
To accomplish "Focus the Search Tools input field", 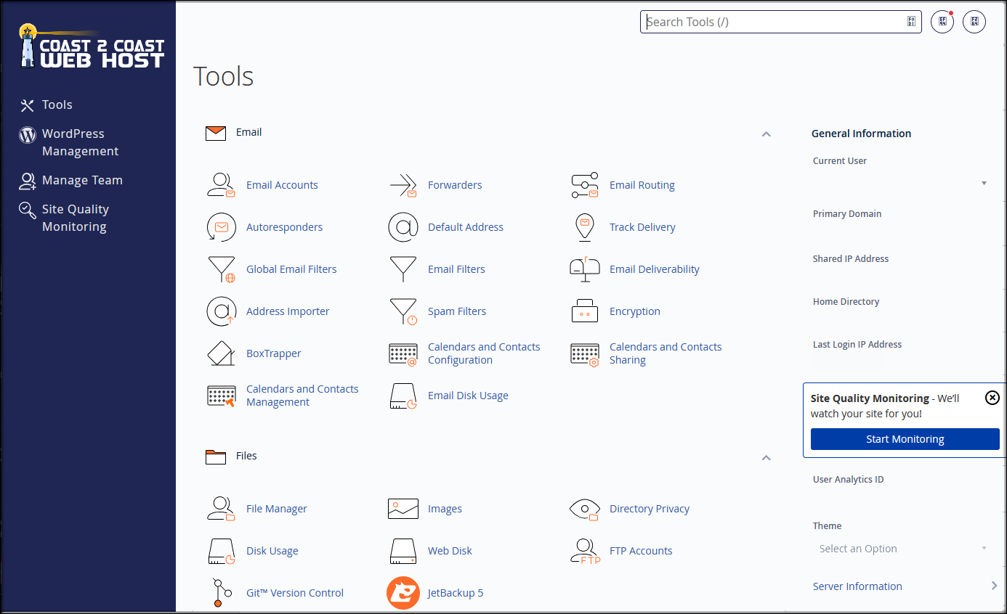I will [x=774, y=22].
